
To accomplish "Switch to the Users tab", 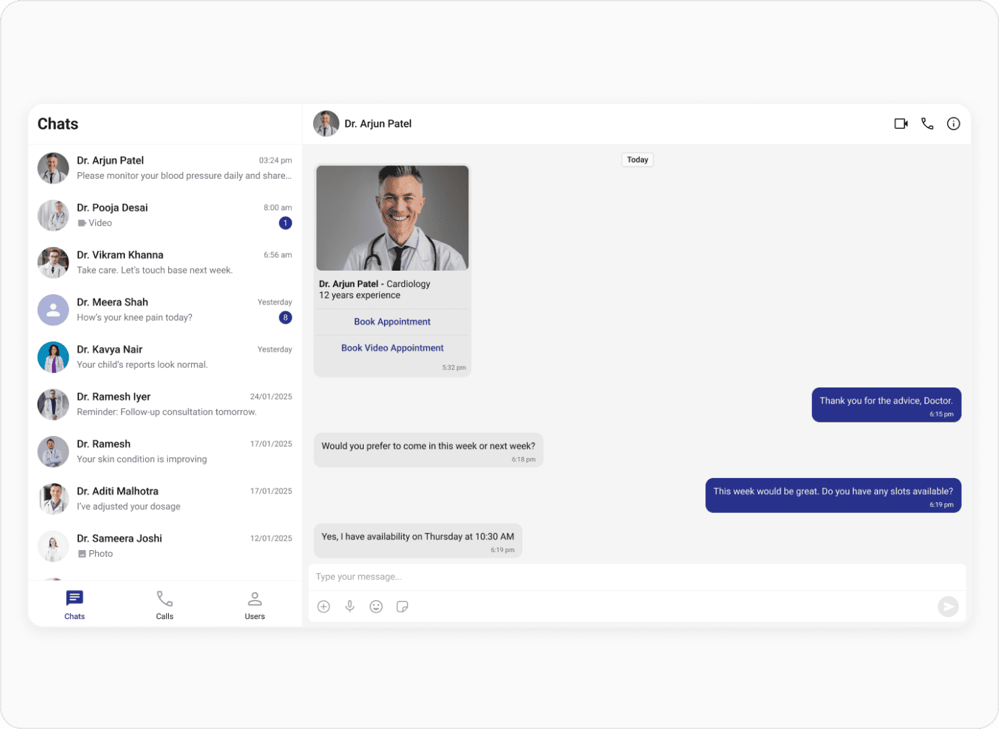I will pos(254,605).
